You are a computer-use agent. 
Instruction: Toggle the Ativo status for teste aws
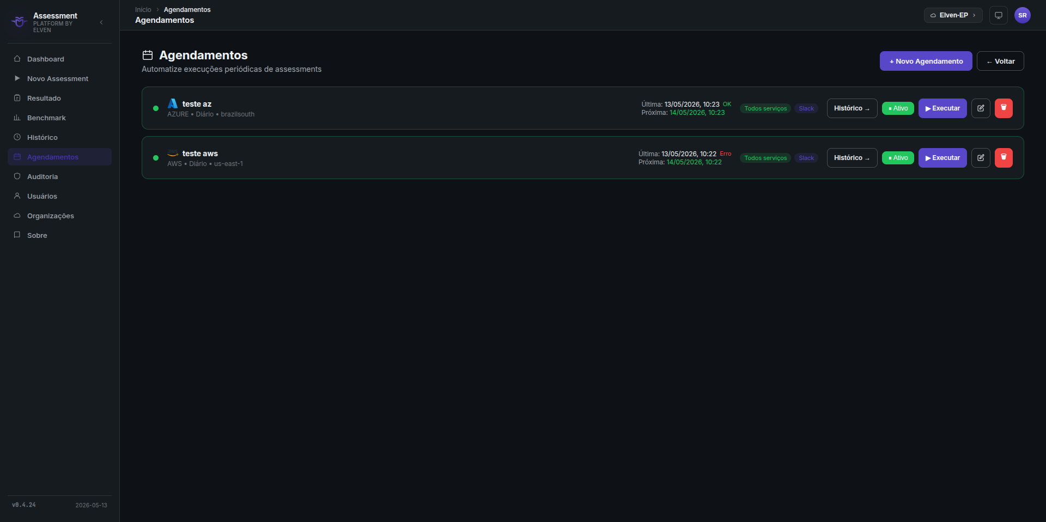(x=898, y=158)
